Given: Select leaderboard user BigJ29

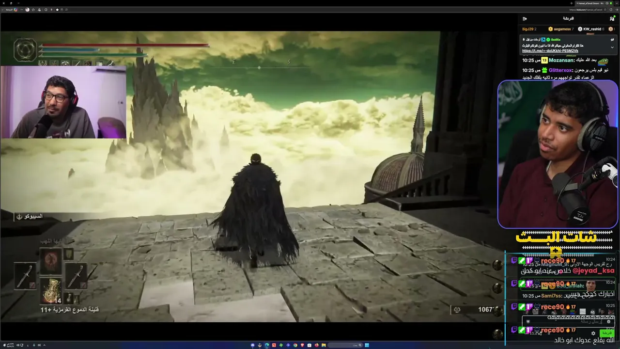Looking at the screenshot, I should click(x=529, y=29).
